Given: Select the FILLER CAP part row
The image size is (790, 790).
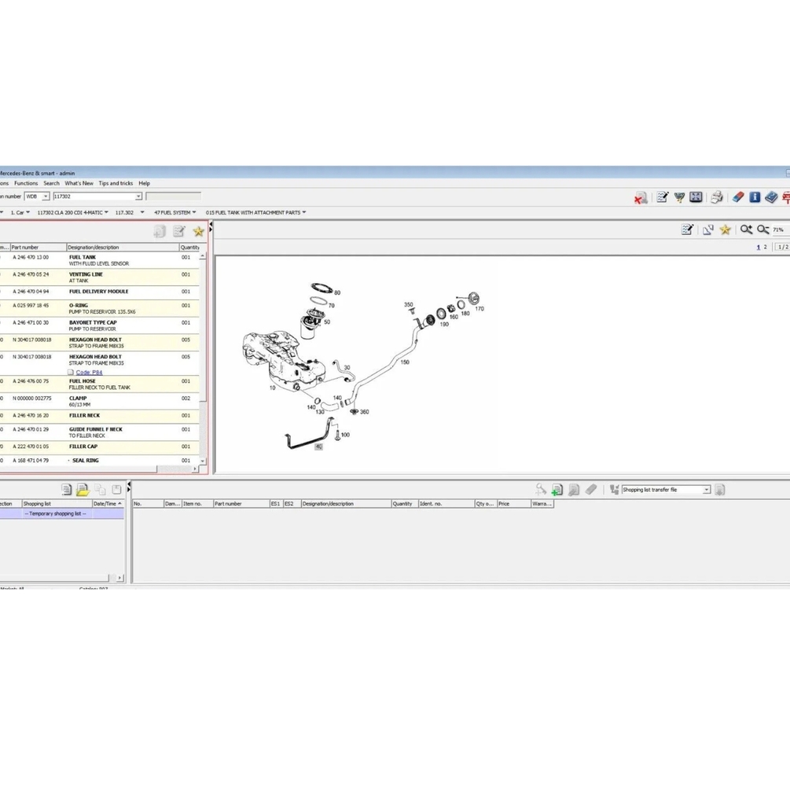Looking at the screenshot, I should (99, 447).
